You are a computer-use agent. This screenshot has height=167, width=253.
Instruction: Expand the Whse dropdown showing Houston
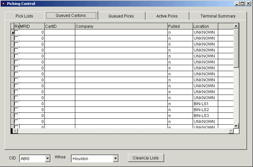pyautogui.click(x=115, y=159)
